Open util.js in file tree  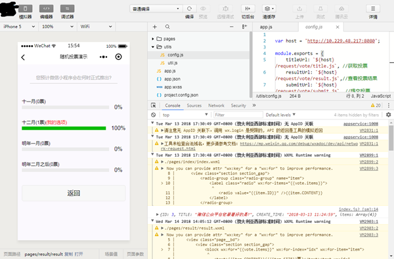[172, 63]
